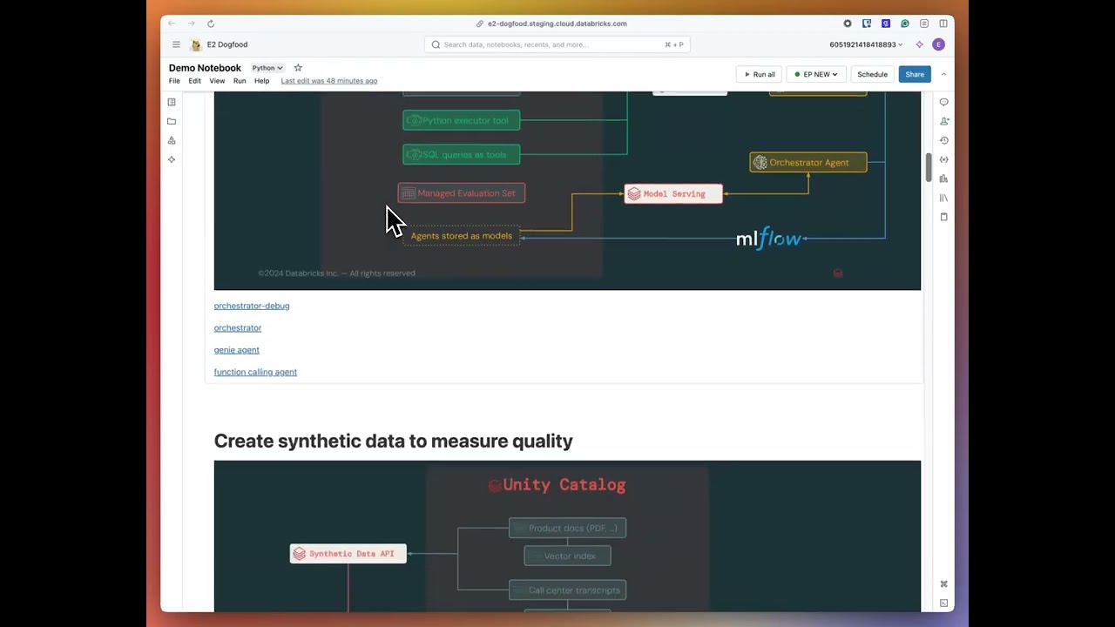Click the mlflow logo in the diagram
Image resolution: width=1115 pixels, height=627 pixels.
click(x=769, y=238)
